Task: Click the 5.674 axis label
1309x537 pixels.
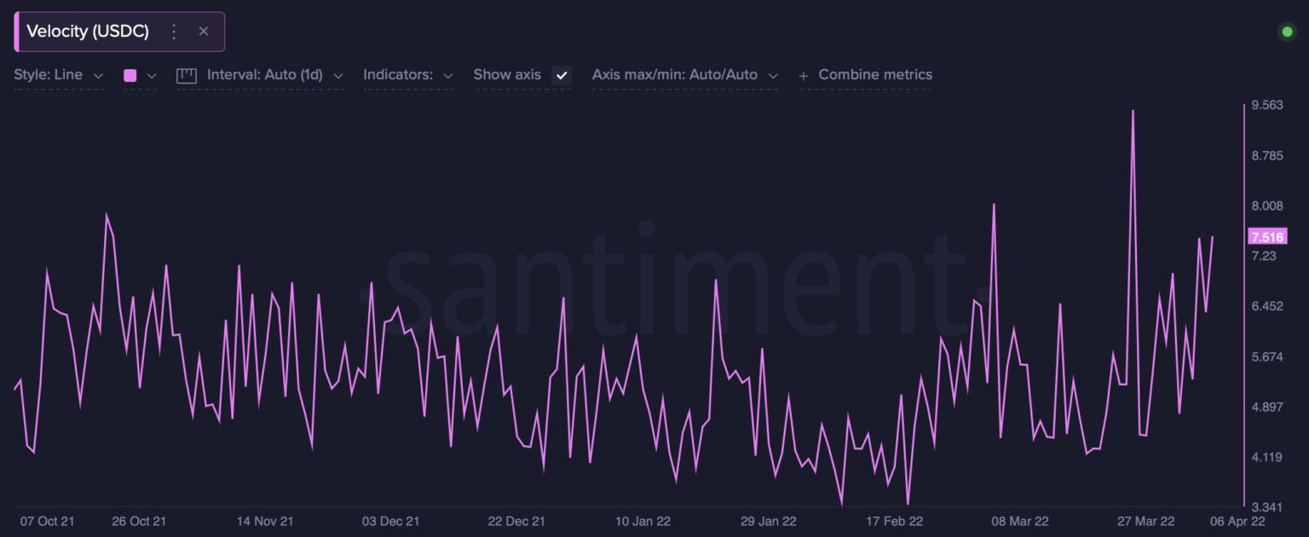Action: click(x=1267, y=356)
